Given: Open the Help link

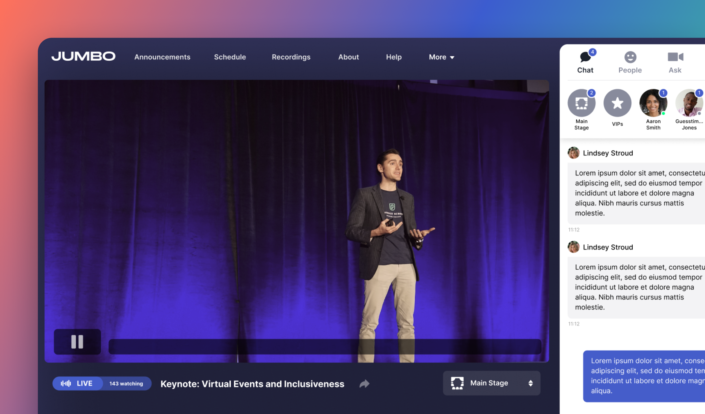Looking at the screenshot, I should pyautogui.click(x=394, y=57).
